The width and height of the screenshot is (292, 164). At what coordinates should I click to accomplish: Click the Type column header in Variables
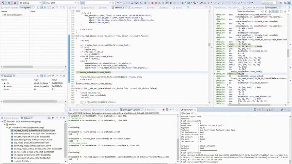[36, 80]
